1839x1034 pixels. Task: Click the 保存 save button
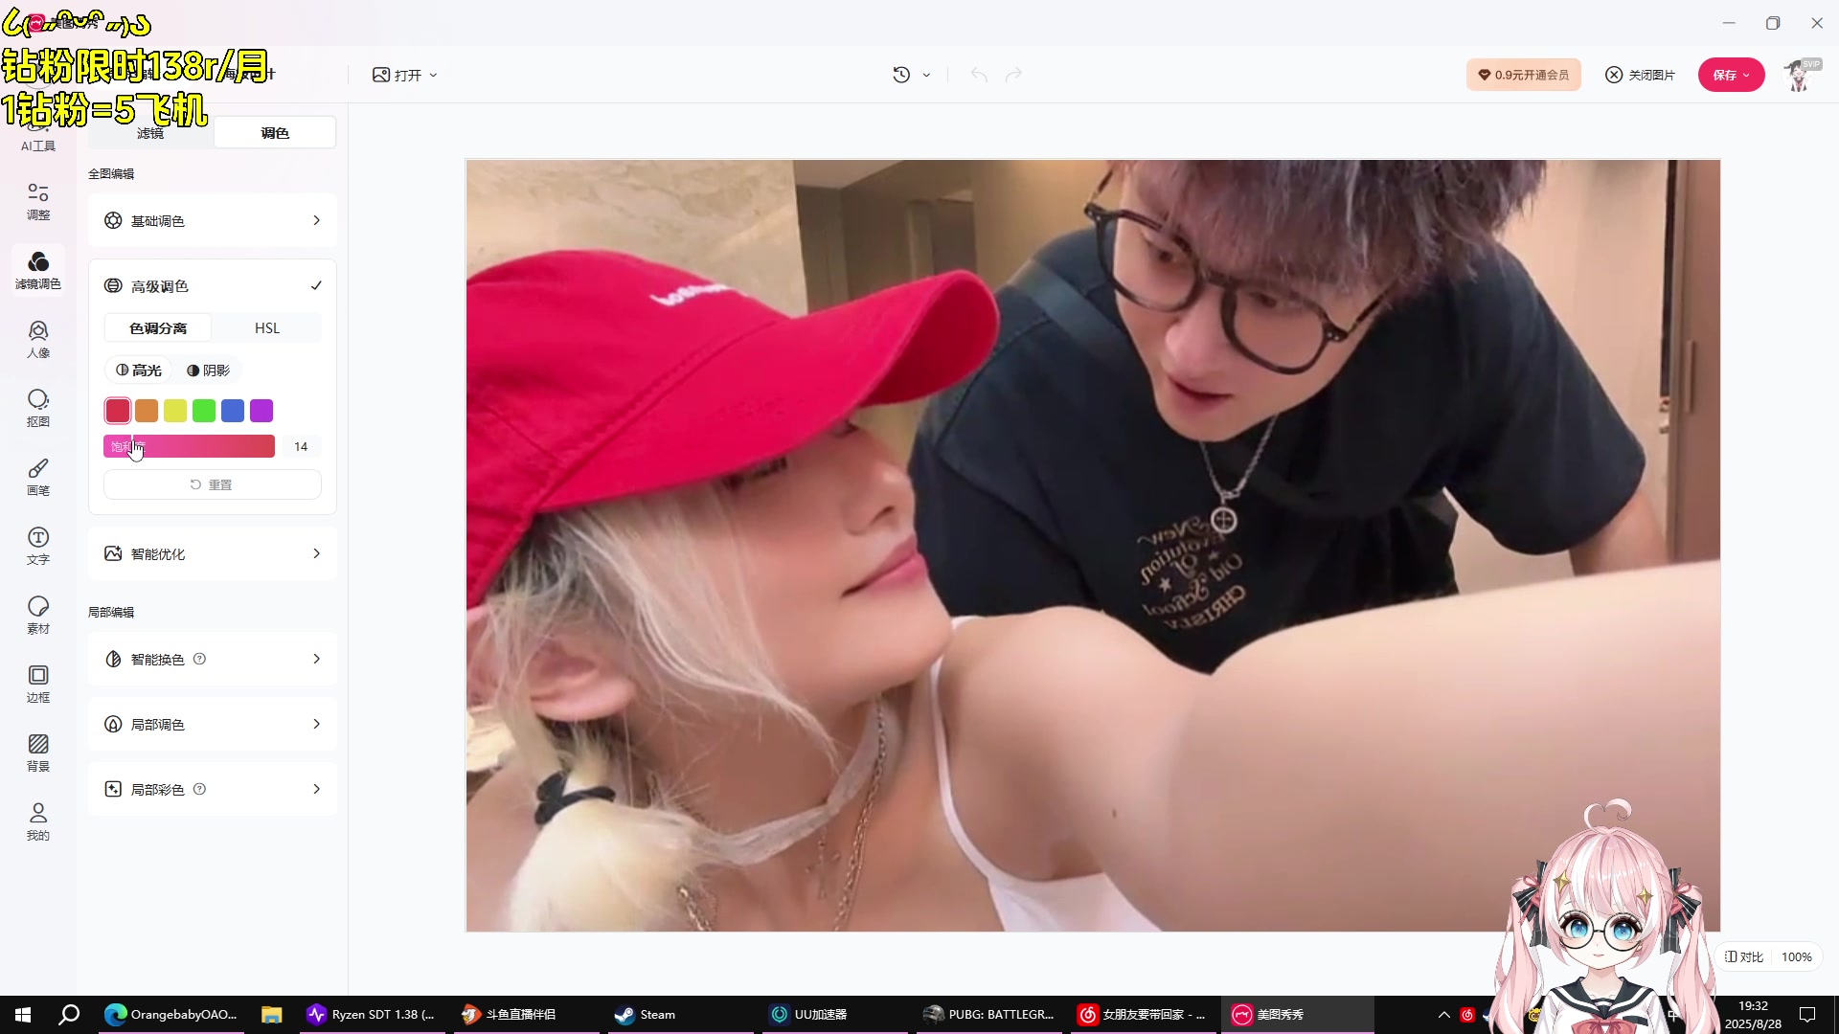[x=1731, y=75]
